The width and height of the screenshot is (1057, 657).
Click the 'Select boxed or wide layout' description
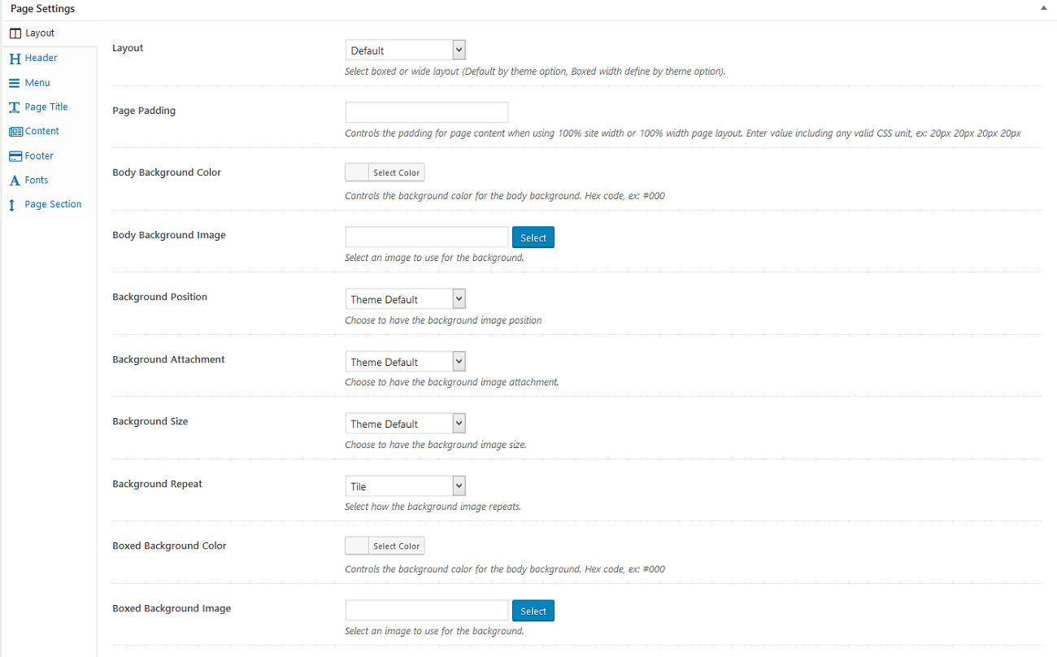(535, 72)
